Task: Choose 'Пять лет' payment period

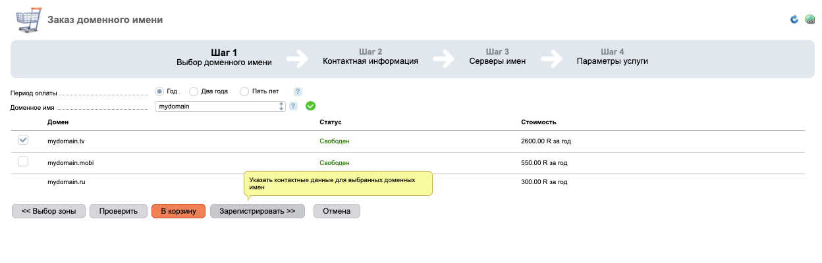Action: (x=244, y=91)
